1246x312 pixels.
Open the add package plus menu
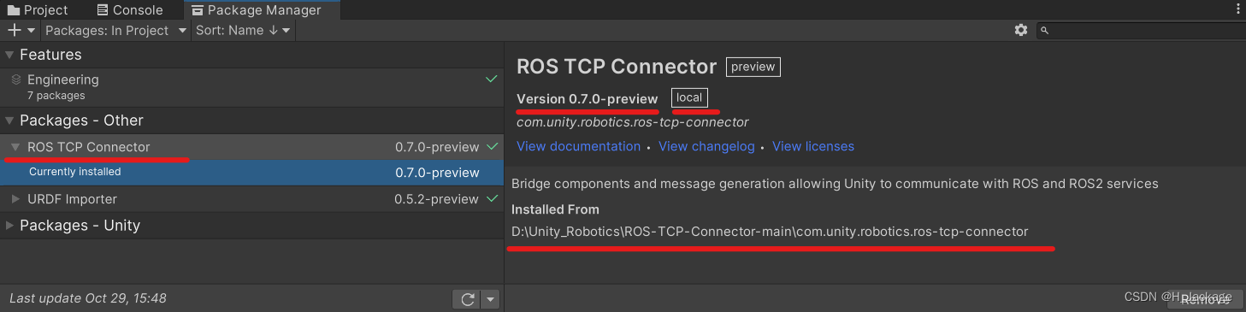click(x=21, y=31)
